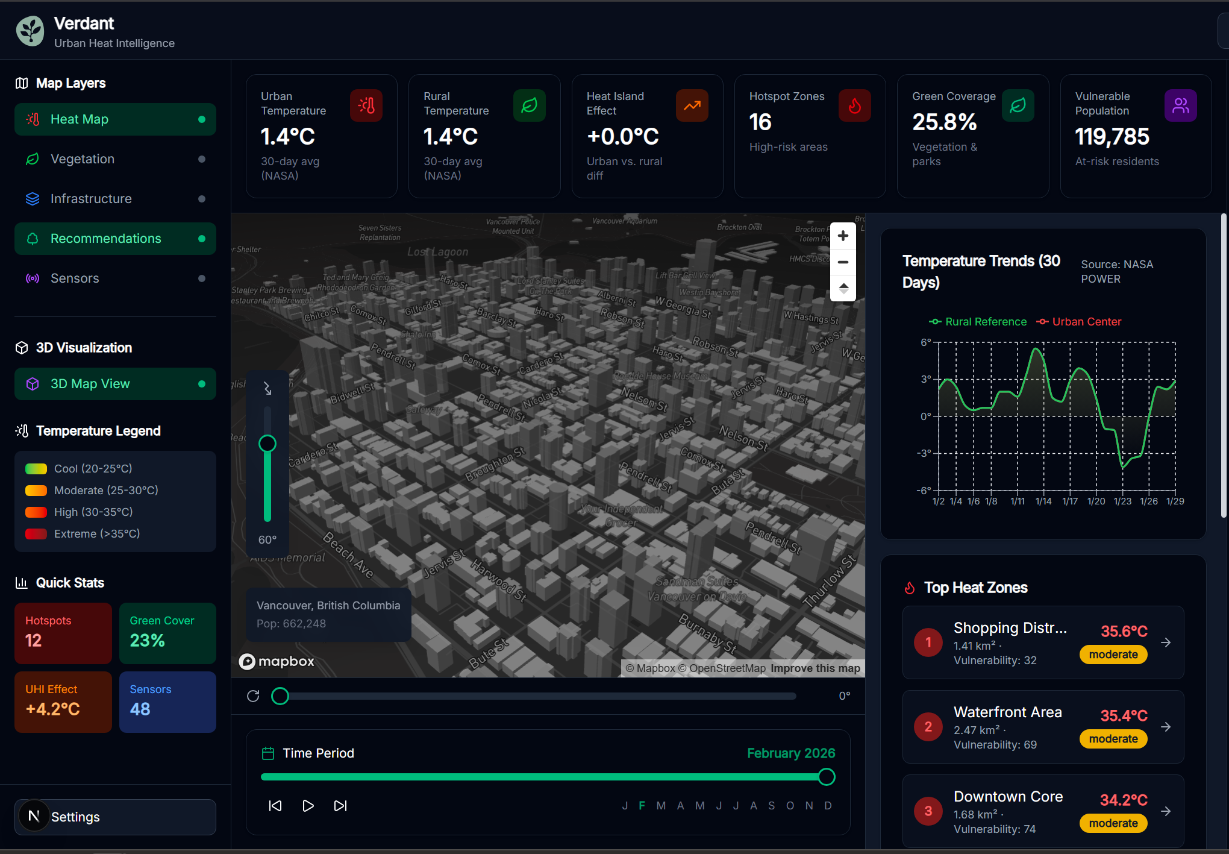Disable the 3D Map View toggle
1229x854 pixels.
pyautogui.click(x=115, y=384)
